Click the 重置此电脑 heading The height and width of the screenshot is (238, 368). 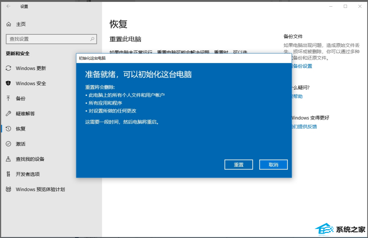tap(125, 39)
